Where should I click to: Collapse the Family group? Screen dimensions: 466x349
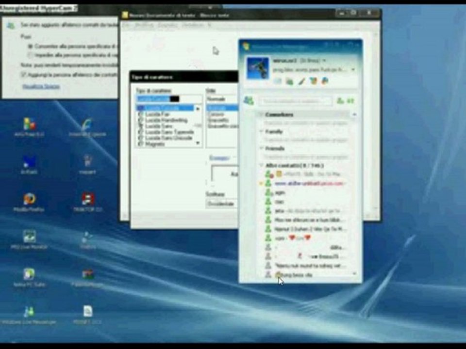pyautogui.click(x=262, y=131)
